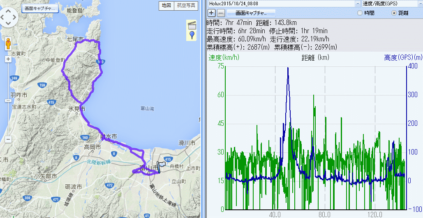Click the elevation peak on the graph
Screen dimensions: 423x218
click(x=288, y=68)
